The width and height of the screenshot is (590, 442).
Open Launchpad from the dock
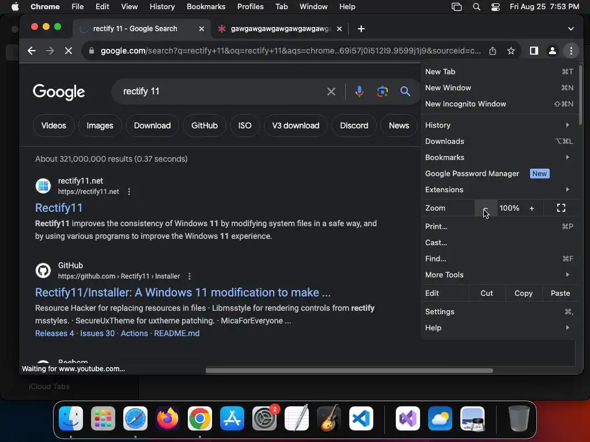[x=103, y=418]
